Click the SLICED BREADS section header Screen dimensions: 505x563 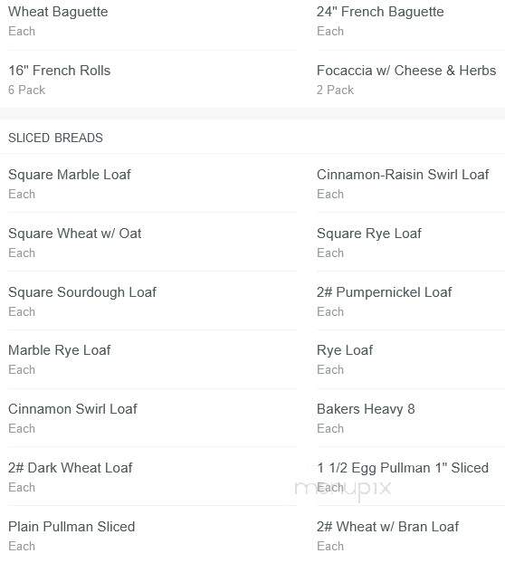[55, 138]
